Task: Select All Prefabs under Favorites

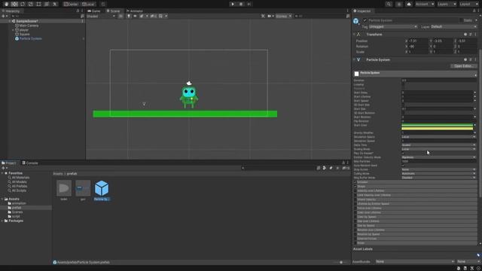Action: (x=20, y=186)
